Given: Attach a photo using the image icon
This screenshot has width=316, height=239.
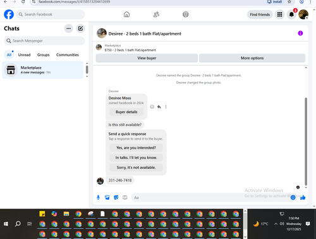Looking at the screenshot, I should pyautogui.click(x=107, y=197).
